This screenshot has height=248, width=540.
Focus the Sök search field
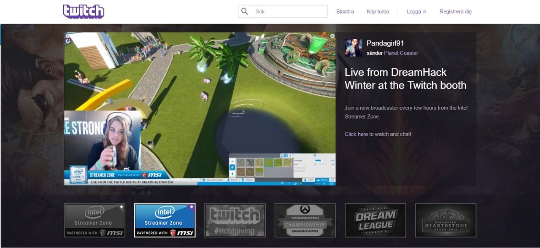[x=283, y=11]
